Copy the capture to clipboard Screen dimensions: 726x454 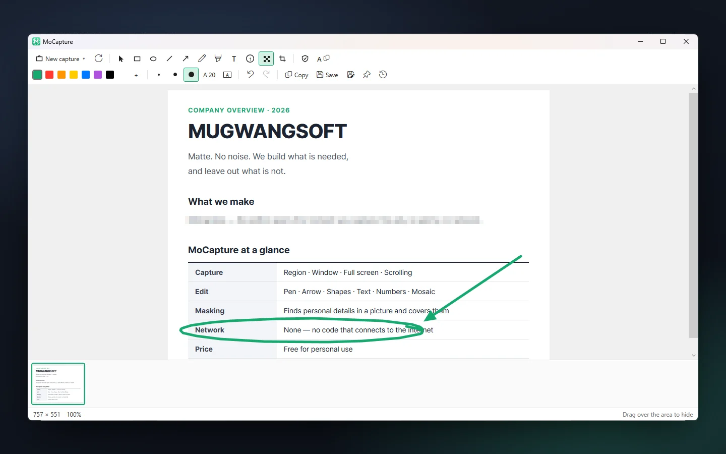pyautogui.click(x=296, y=75)
